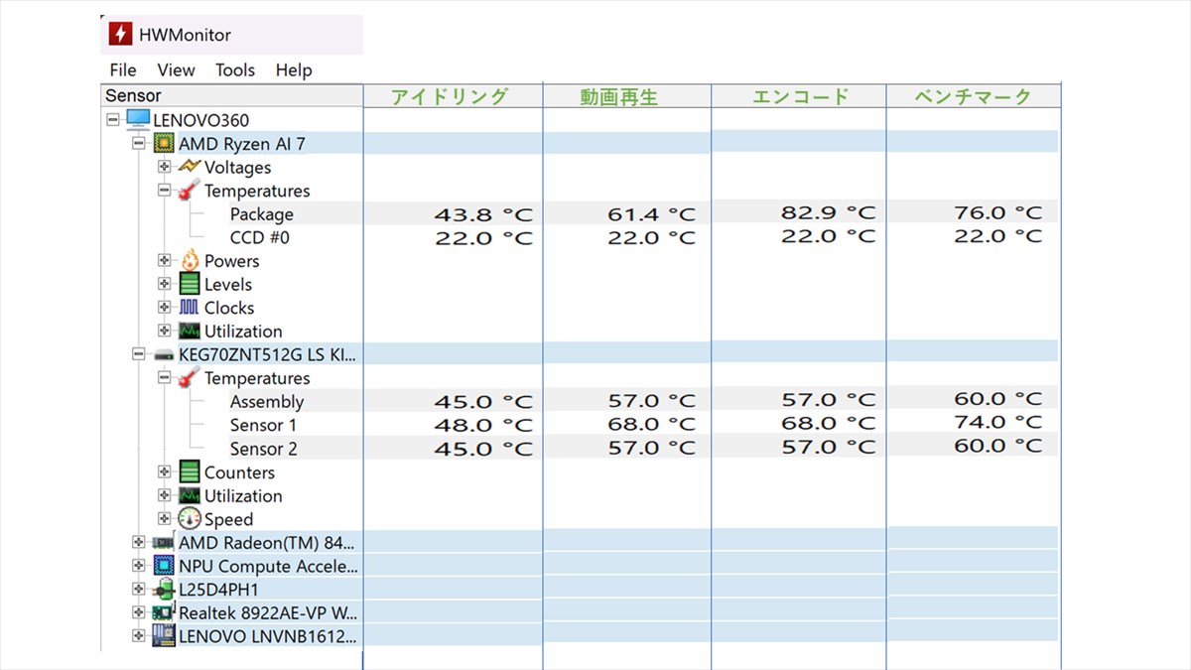Select the Sensor 1 row label

pyautogui.click(x=264, y=425)
